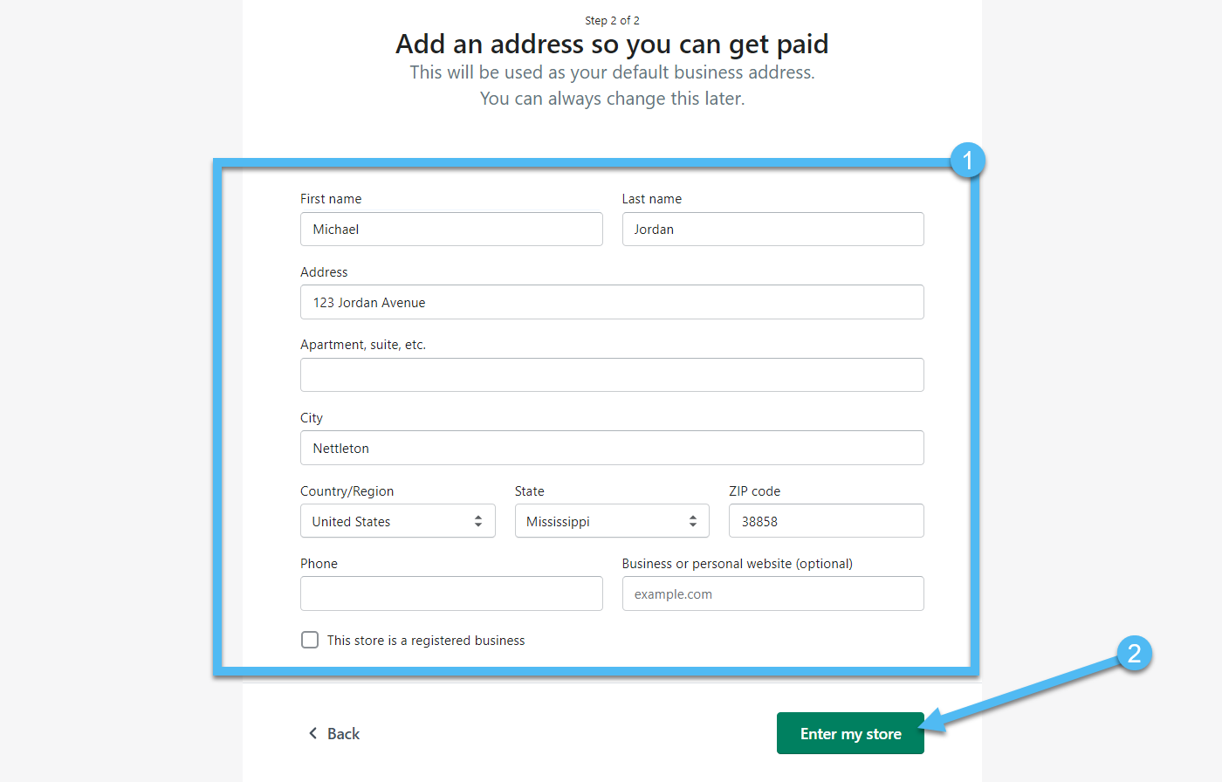Screen dimensions: 1222x782
Task: Click the up-down arrows in State selector
Action: (x=693, y=521)
